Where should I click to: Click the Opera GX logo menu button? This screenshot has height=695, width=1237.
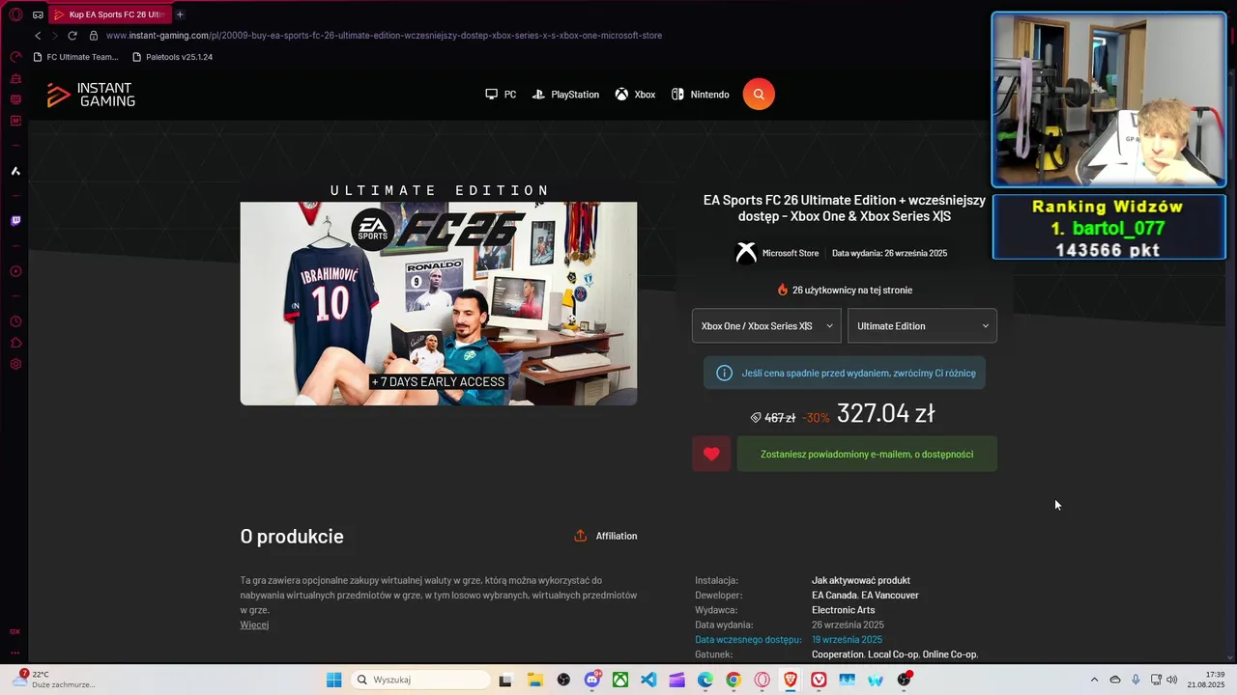coord(15,14)
